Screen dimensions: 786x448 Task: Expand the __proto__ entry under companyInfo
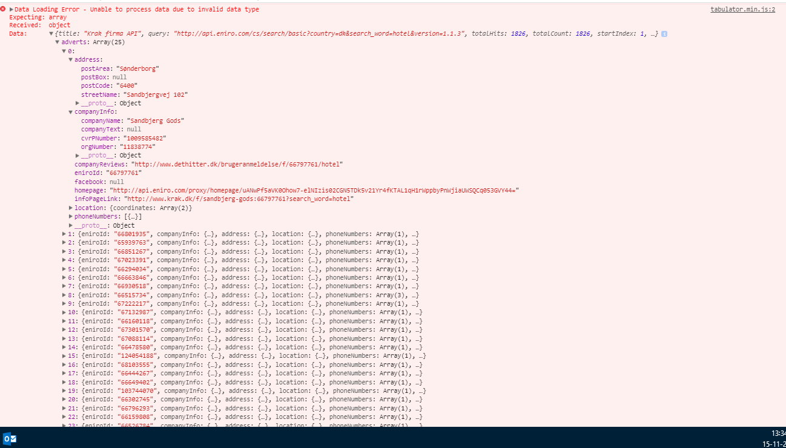pyautogui.click(x=77, y=155)
